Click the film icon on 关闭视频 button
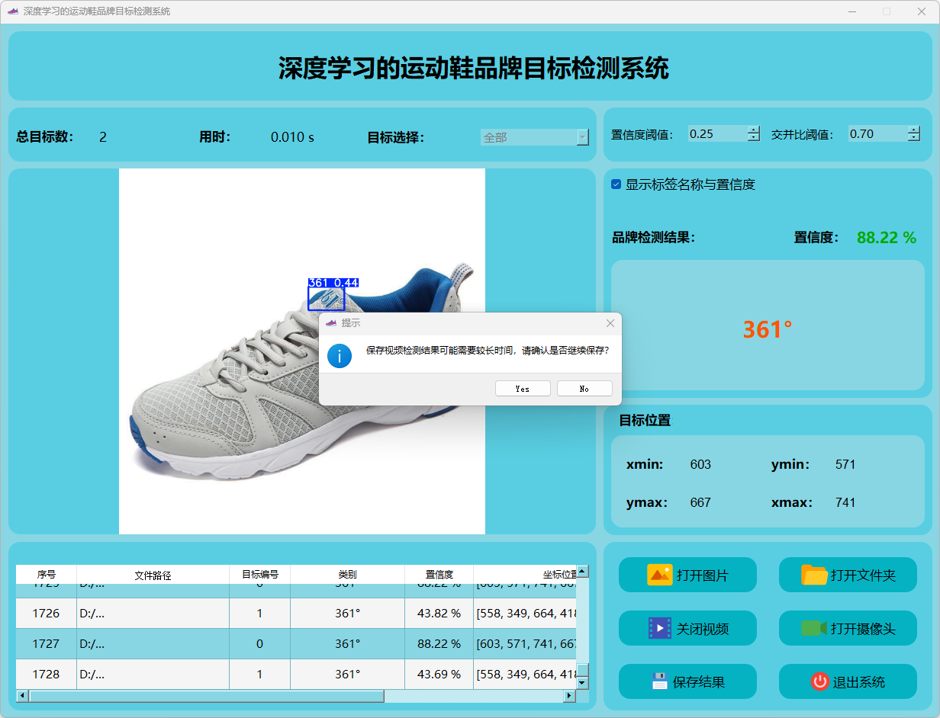Viewport: 940px width, 718px height. point(659,628)
